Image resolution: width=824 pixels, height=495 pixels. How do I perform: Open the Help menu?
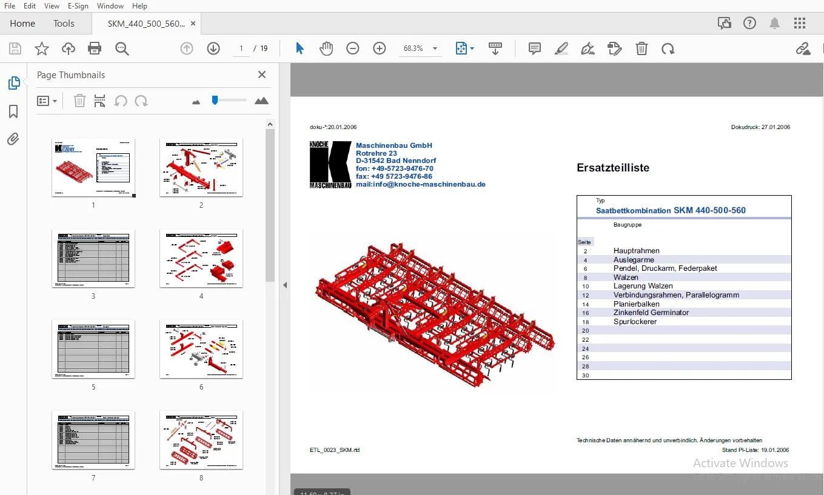click(x=139, y=5)
